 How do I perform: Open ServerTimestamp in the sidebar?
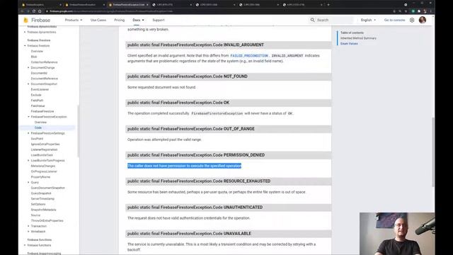[x=42, y=198]
